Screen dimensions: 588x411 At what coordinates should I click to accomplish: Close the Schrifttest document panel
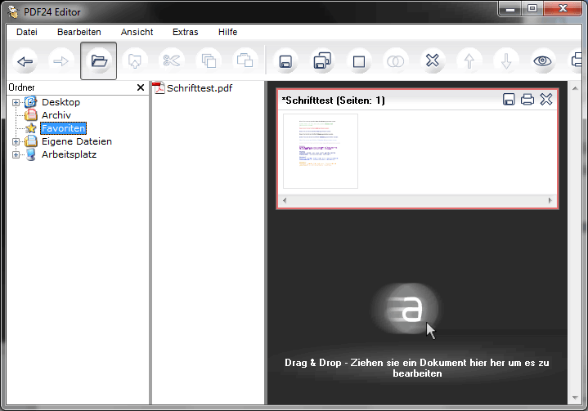point(546,100)
